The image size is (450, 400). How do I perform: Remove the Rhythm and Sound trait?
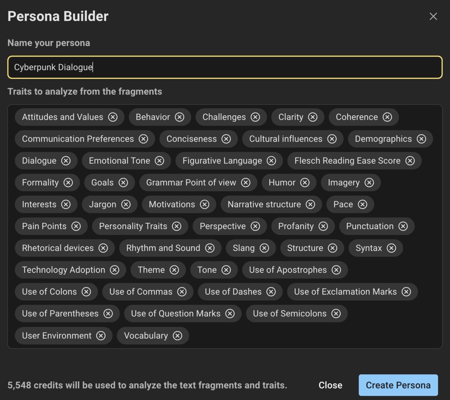point(210,248)
